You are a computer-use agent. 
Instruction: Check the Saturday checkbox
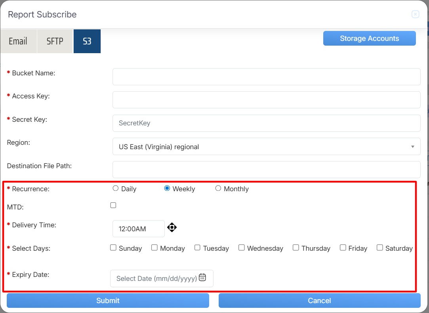pyautogui.click(x=380, y=248)
